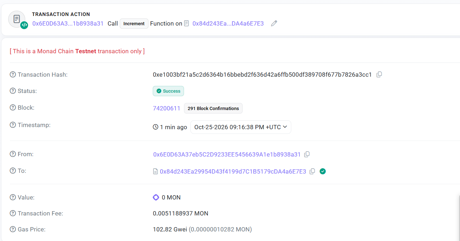The height and width of the screenshot is (241, 460).
Task: Click the 291 Block Confirmations badge
Action: pos(213,108)
